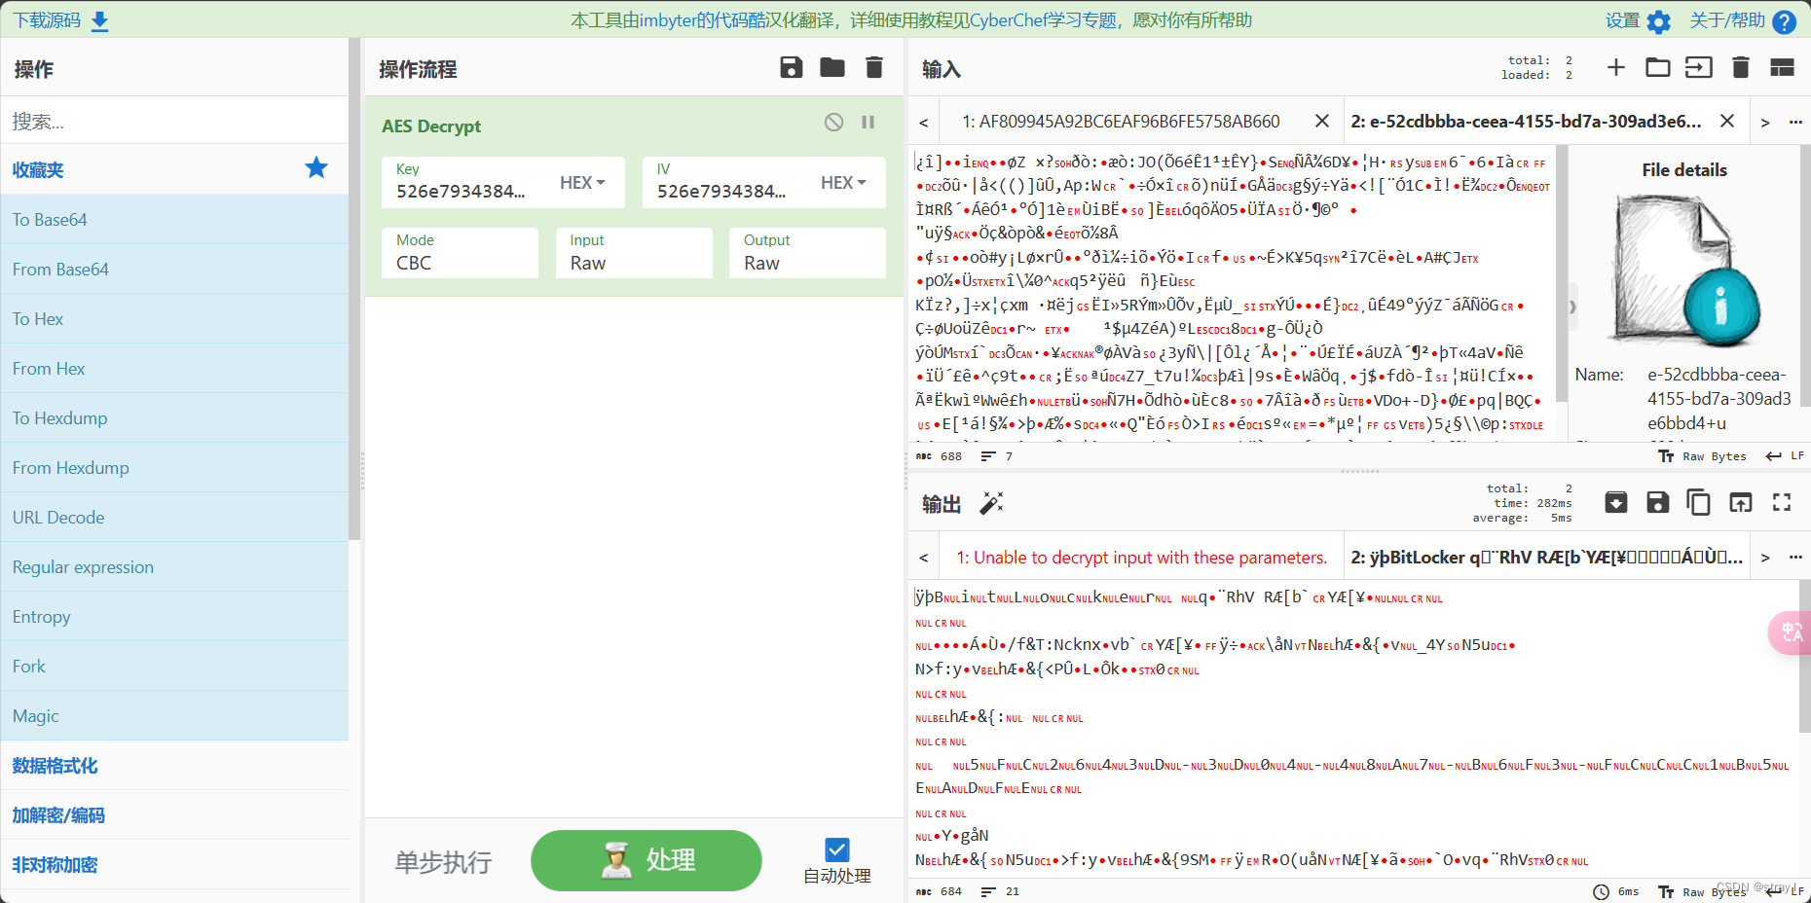Click the single-step execute button

tap(443, 862)
